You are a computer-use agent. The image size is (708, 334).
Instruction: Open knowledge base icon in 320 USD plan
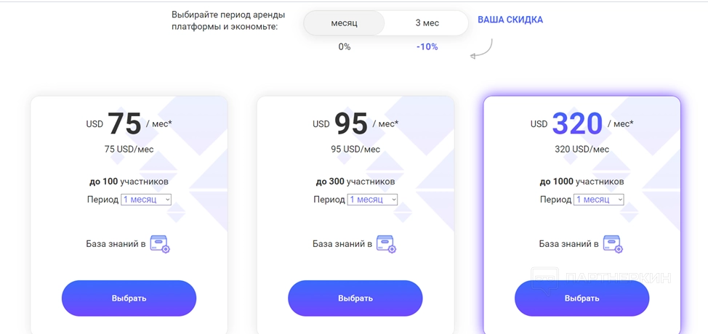(613, 243)
